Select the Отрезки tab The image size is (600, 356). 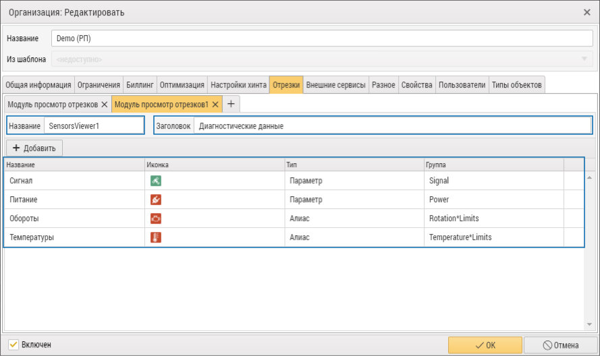click(286, 85)
